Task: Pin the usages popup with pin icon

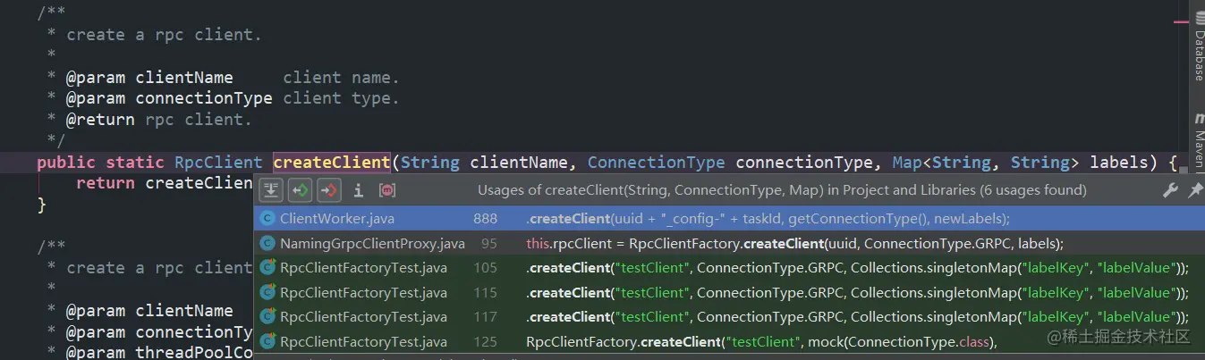Action: click(1194, 190)
